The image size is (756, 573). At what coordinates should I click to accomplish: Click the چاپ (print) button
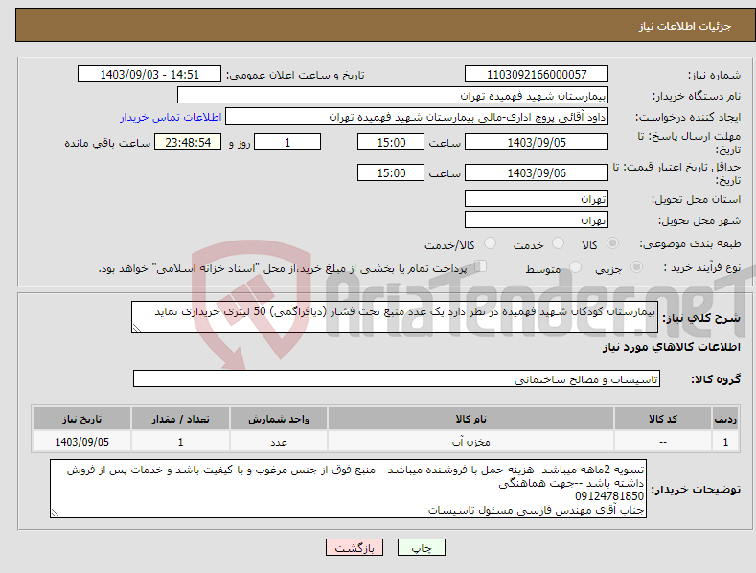pyautogui.click(x=421, y=547)
